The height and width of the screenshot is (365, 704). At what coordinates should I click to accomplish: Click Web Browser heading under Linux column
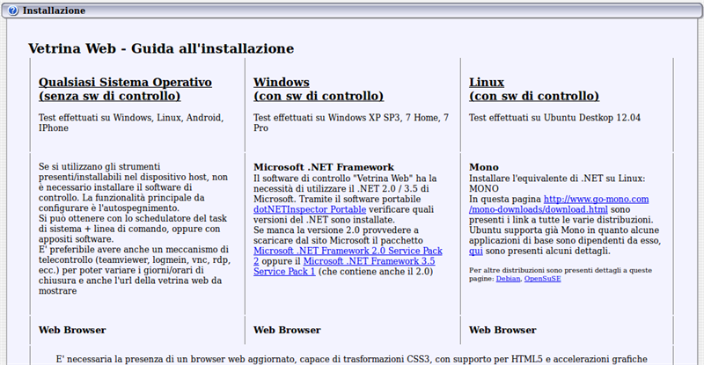click(x=502, y=330)
